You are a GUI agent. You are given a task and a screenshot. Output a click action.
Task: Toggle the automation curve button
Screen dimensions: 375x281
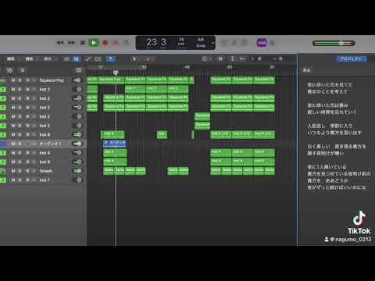tap(87, 59)
